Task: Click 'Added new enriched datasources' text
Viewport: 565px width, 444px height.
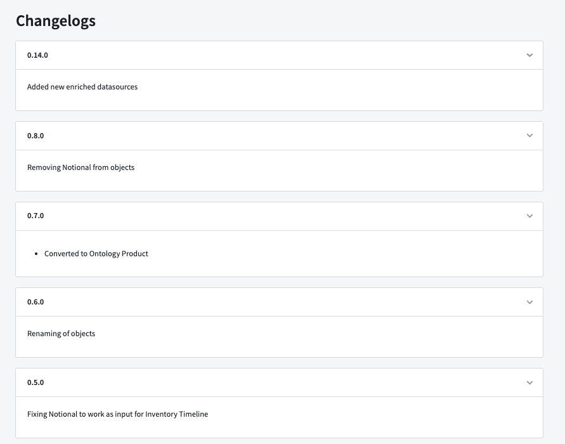Action: [82, 87]
